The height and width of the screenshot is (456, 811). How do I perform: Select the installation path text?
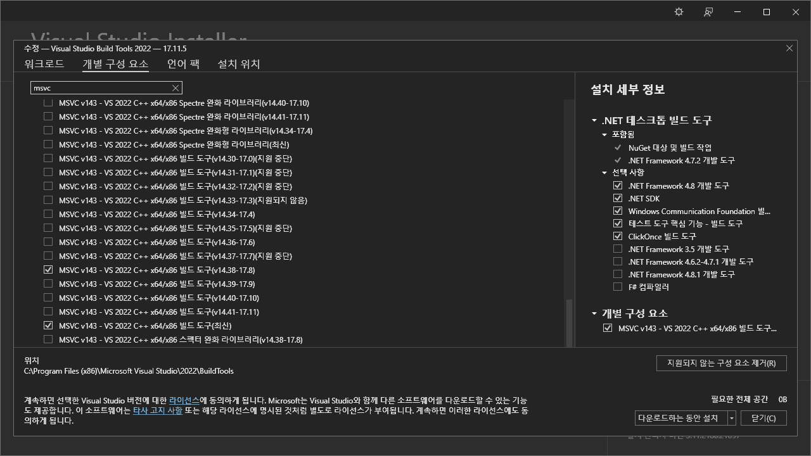click(x=129, y=370)
